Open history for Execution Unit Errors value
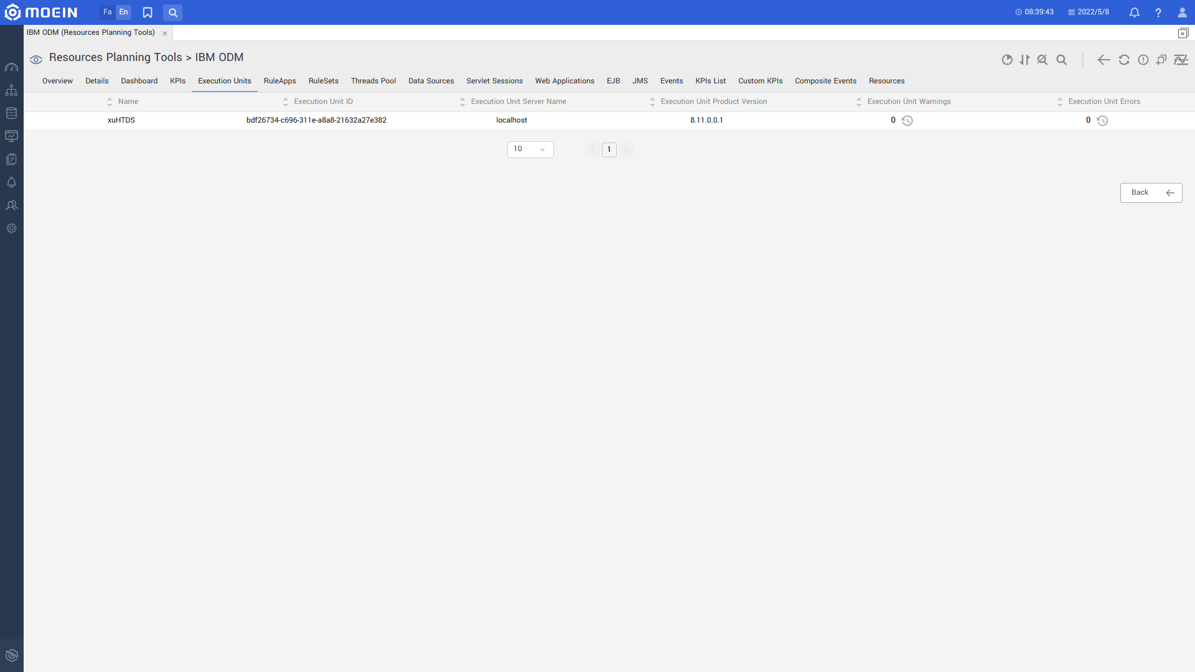Screen dimensions: 1195x672 (x=1102, y=121)
